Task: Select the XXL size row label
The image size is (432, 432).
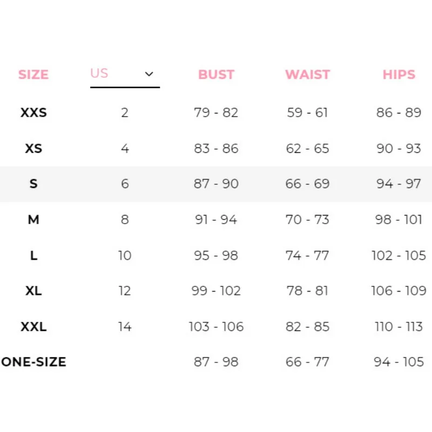Action: 33,327
